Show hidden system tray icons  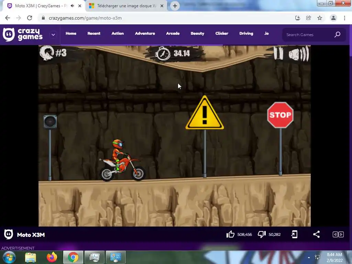point(309,257)
